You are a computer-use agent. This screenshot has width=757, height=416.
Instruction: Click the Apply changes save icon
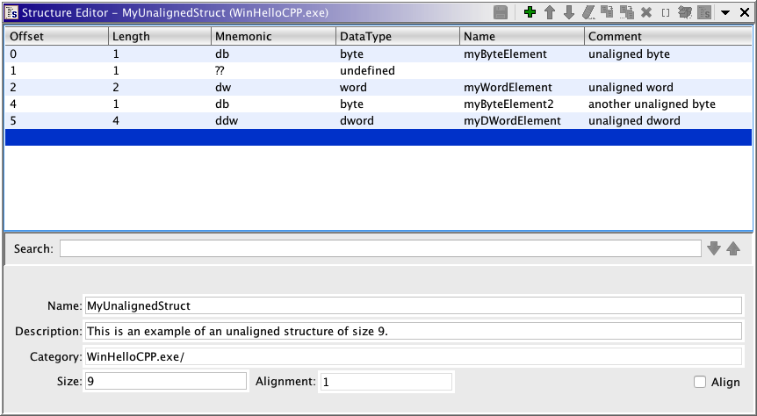(501, 12)
